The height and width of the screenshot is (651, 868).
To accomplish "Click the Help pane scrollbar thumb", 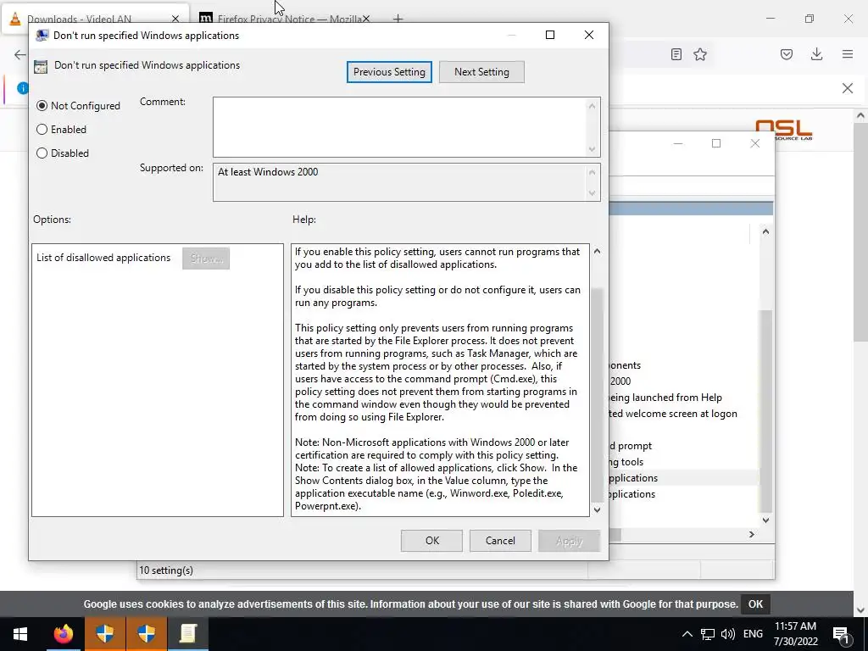I will coord(597,393).
